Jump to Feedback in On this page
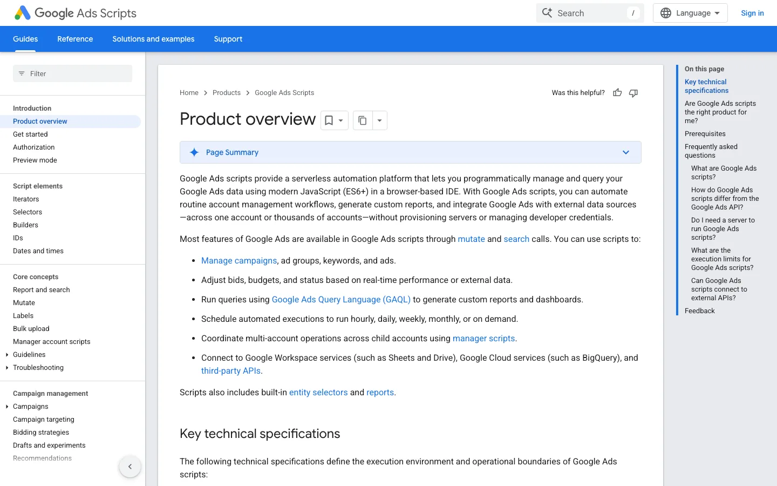Screen dimensions: 777x486 click(699, 311)
